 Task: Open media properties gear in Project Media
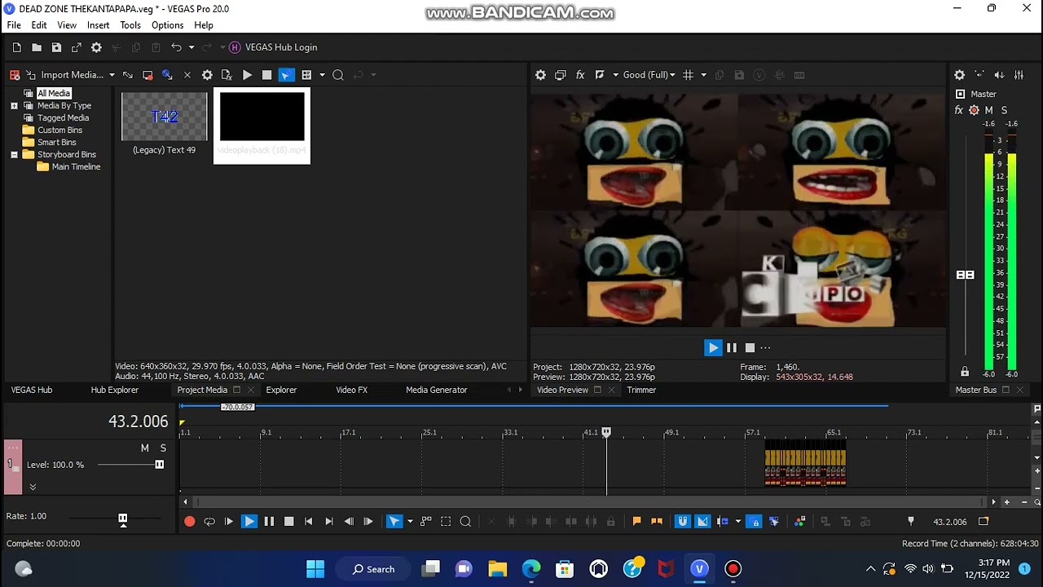(x=207, y=75)
